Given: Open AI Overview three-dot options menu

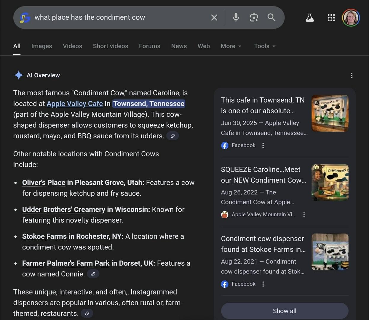Looking at the screenshot, I should (x=352, y=76).
